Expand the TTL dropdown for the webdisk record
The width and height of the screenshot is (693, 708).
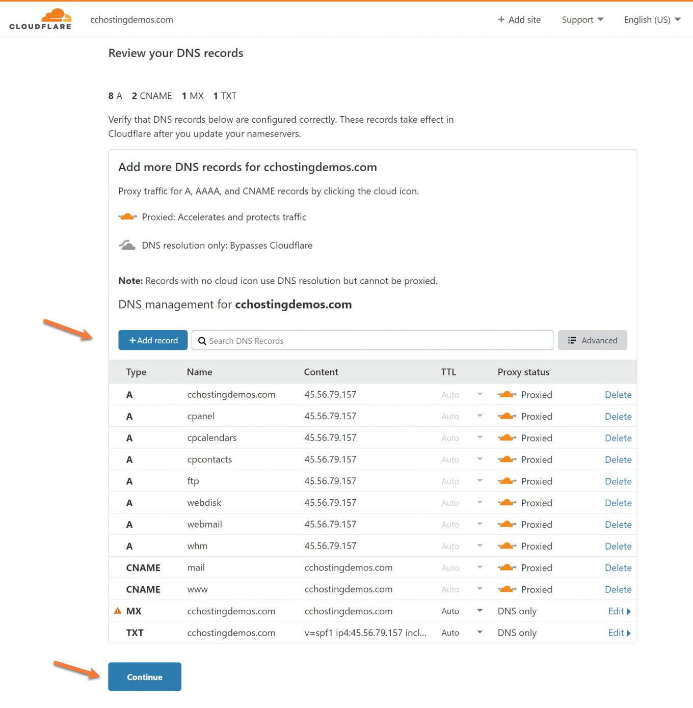pos(479,503)
